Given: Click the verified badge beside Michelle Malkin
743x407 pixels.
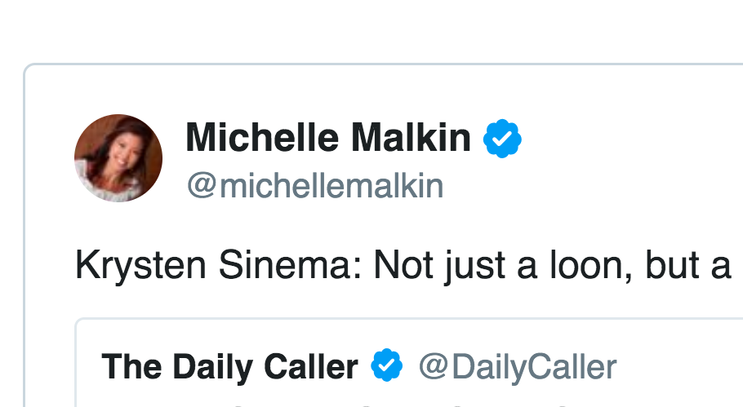Looking at the screenshot, I should (x=502, y=139).
